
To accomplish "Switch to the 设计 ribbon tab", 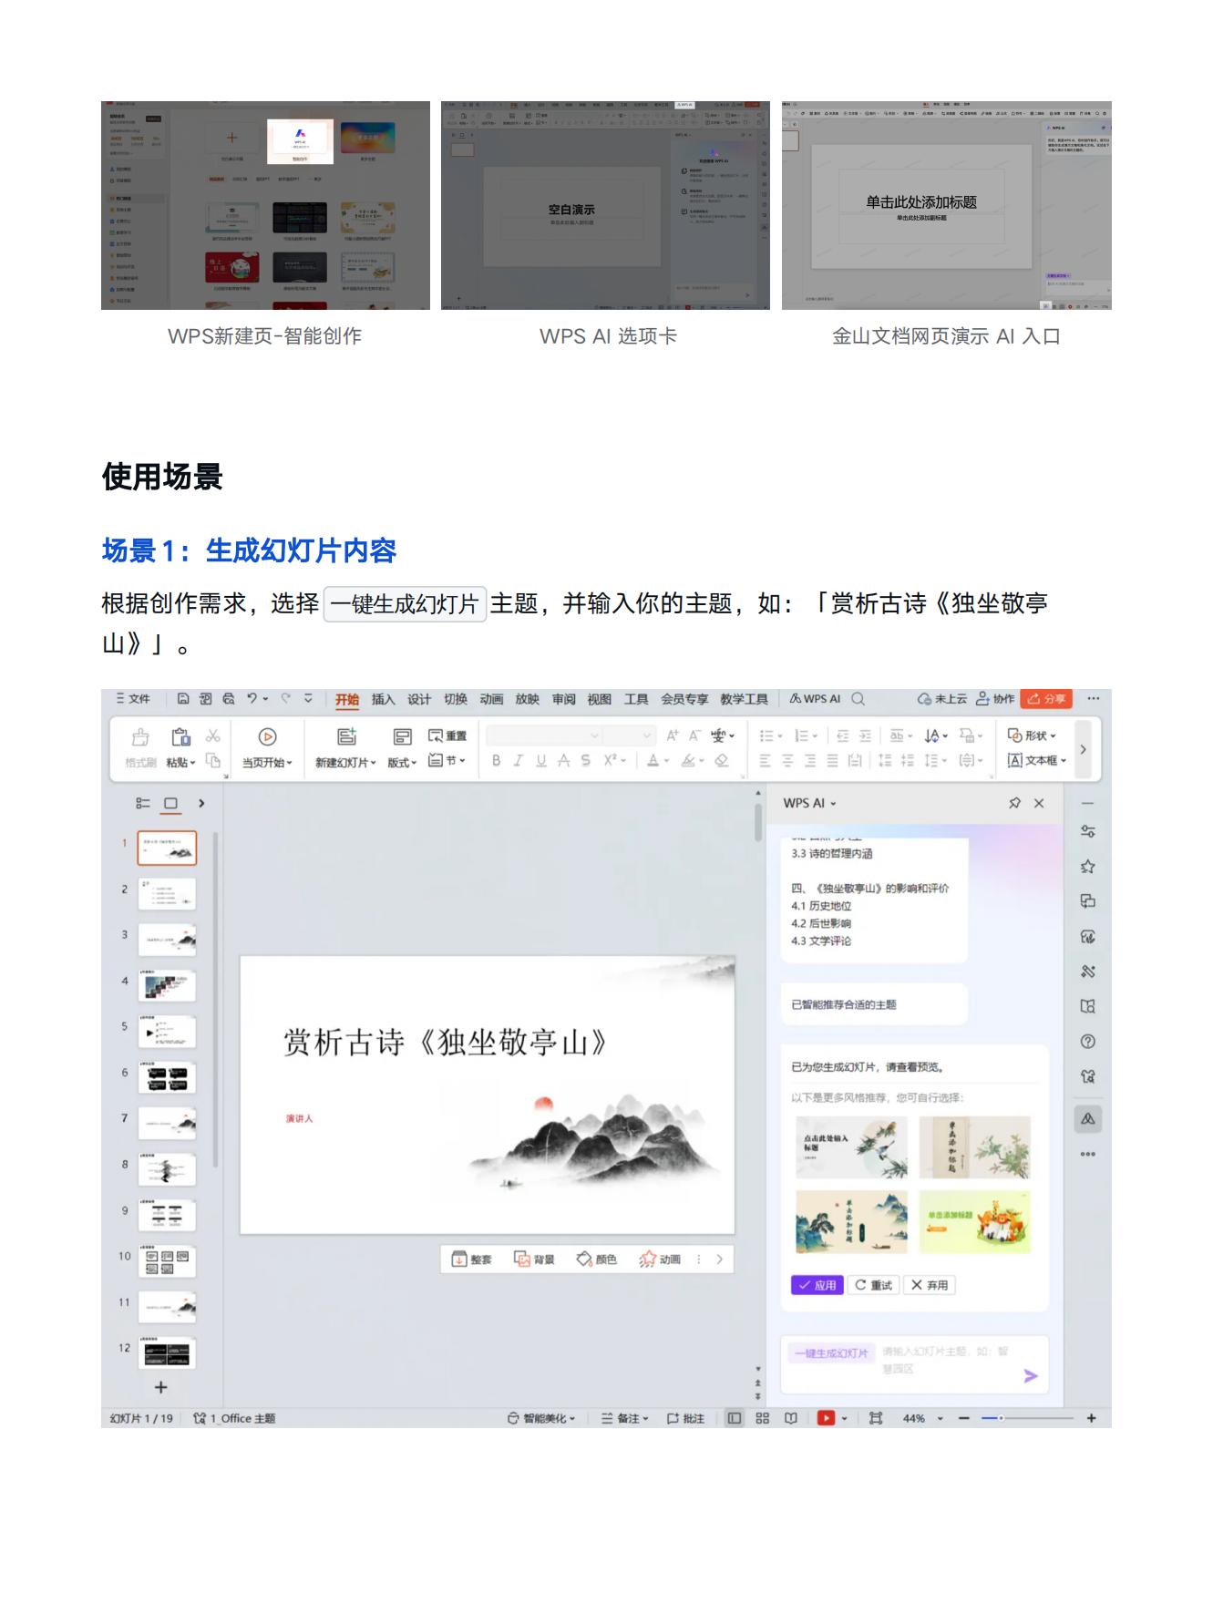I will (x=419, y=699).
